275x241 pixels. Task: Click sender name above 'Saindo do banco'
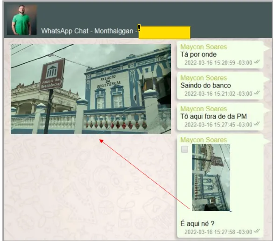tap(204, 78)
